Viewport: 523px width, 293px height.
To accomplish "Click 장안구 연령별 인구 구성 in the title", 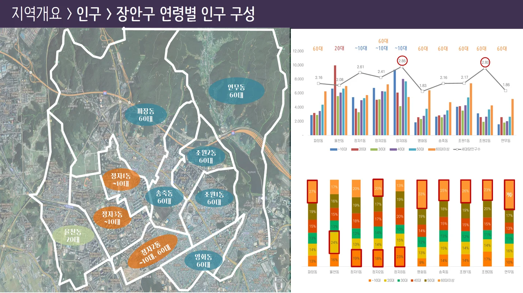I will click(185, 14).
